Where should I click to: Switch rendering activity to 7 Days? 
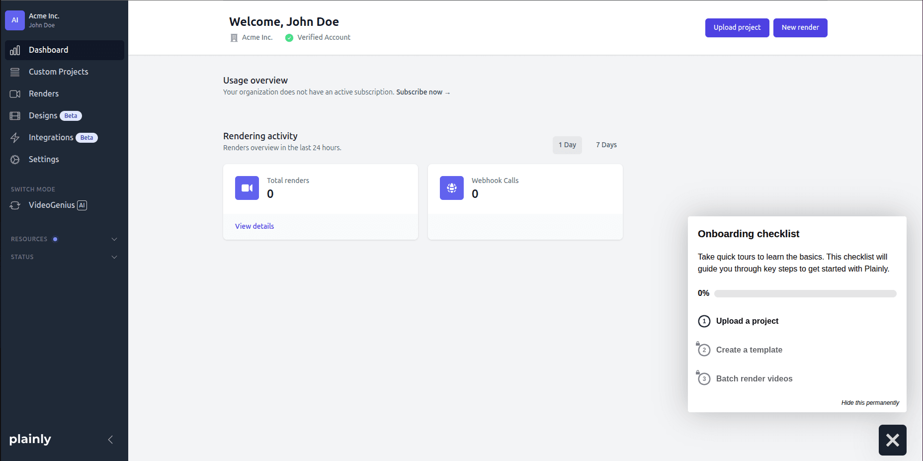coord(606,145)
